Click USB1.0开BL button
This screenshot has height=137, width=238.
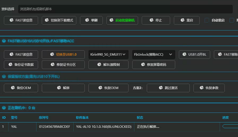click(x=195, y=54)
